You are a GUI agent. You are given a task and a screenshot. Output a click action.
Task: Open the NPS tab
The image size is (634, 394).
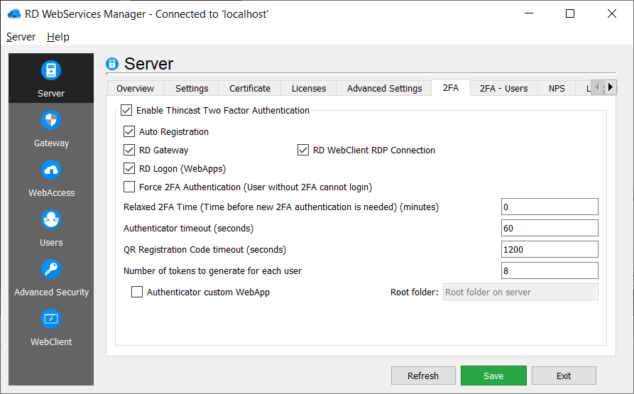[557, 89]
